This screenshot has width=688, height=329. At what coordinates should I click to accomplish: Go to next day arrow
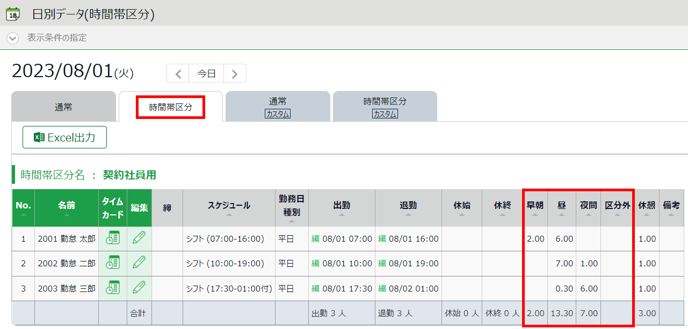(235, 73)
